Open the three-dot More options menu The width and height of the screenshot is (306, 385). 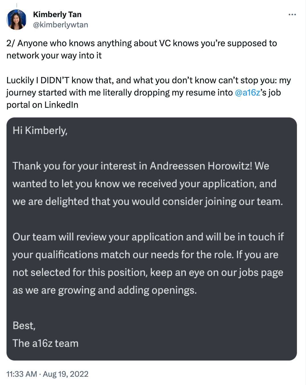point(292,15)
